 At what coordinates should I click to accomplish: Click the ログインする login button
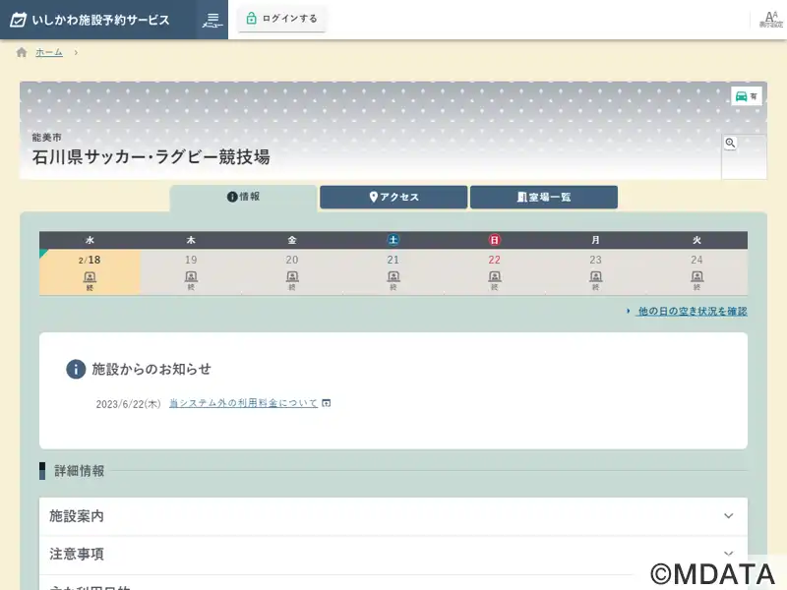(x=281, y=19)
